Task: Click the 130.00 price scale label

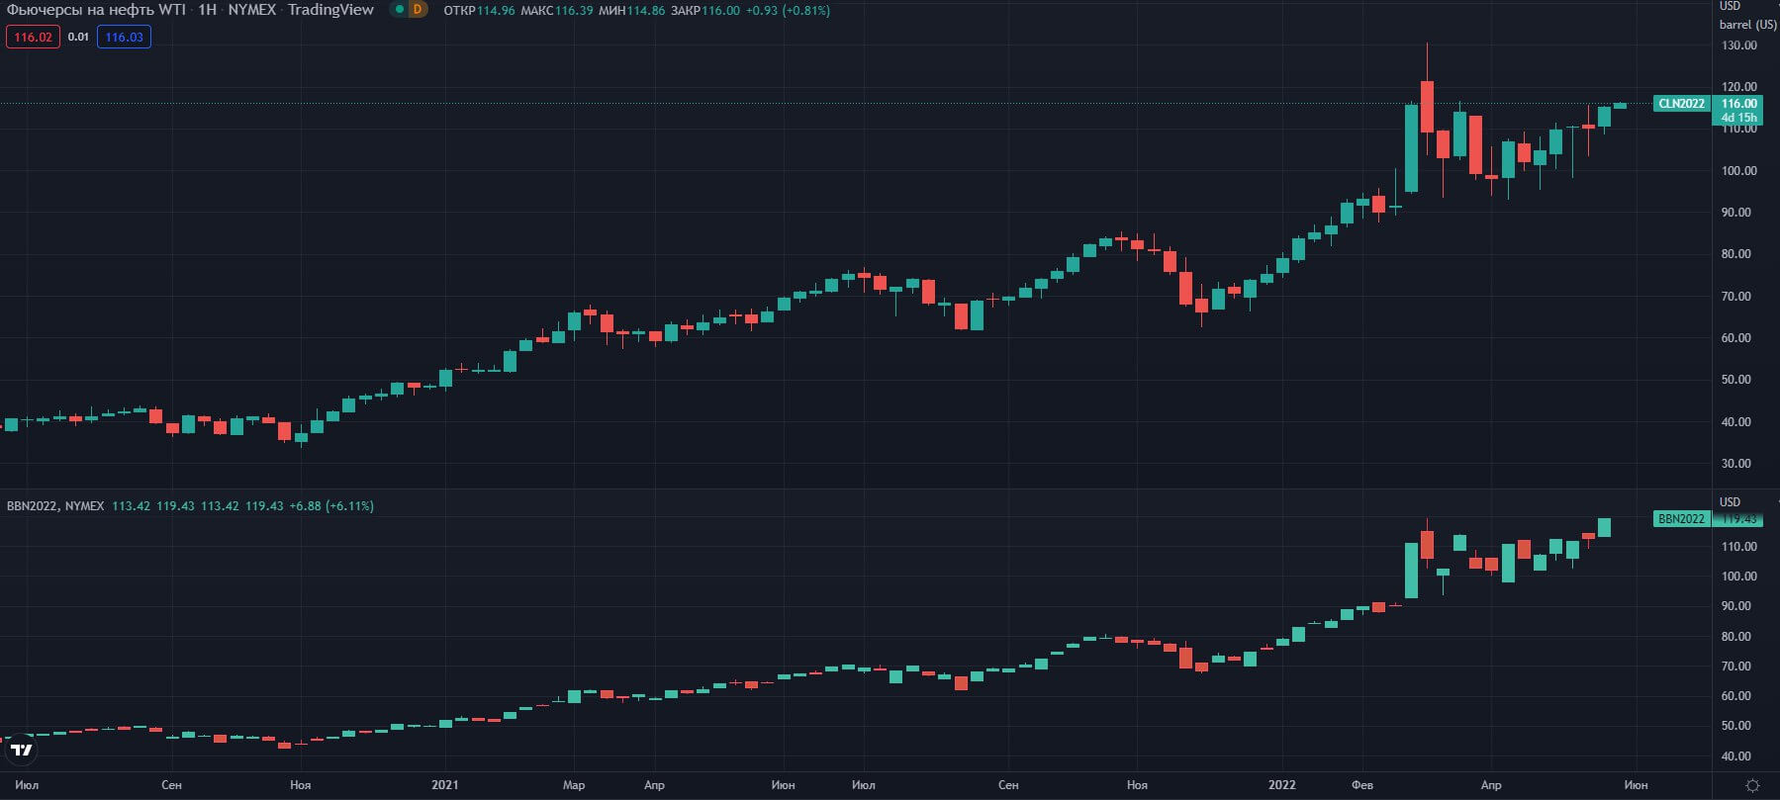Action: coord(1738,45)
